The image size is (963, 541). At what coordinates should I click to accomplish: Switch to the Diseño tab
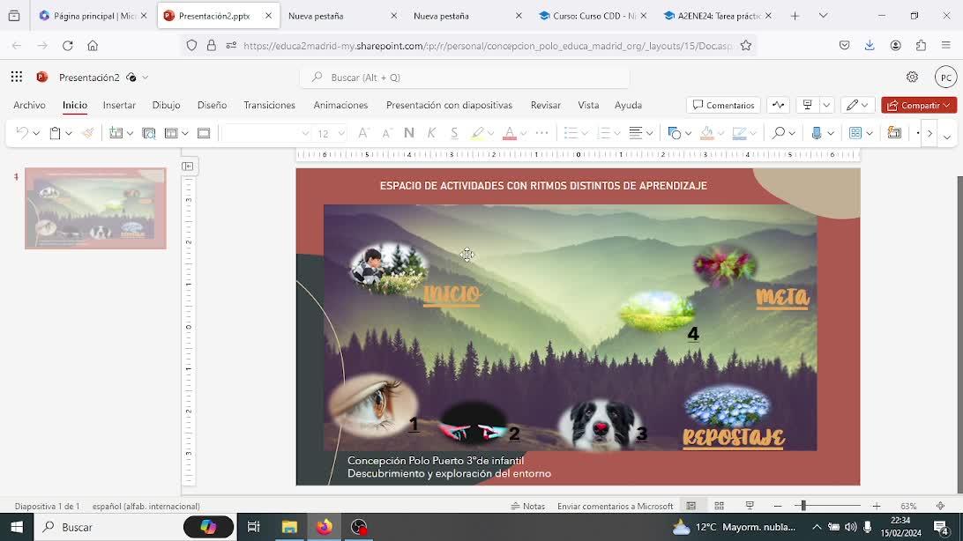point(212,105)
